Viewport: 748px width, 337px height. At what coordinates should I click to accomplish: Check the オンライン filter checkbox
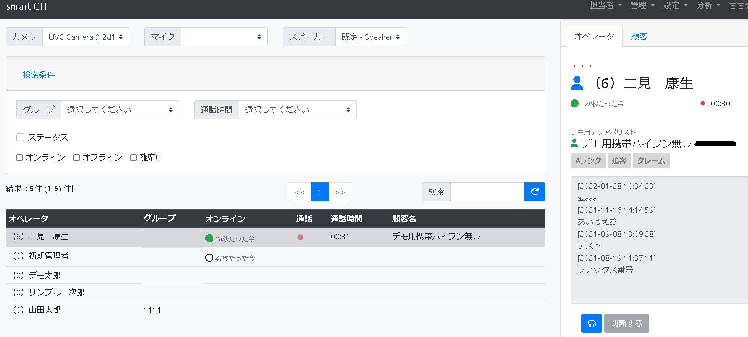point(19,157)
